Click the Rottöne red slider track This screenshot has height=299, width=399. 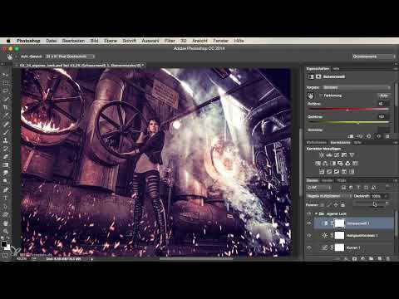coord(348,110)
